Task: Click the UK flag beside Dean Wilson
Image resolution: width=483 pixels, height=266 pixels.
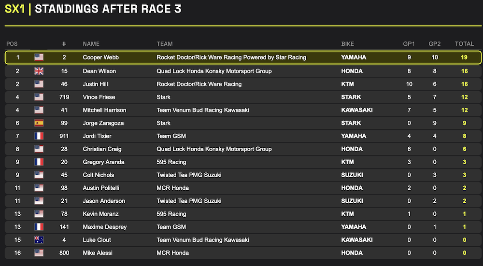Action: click(x=39, y=71)
